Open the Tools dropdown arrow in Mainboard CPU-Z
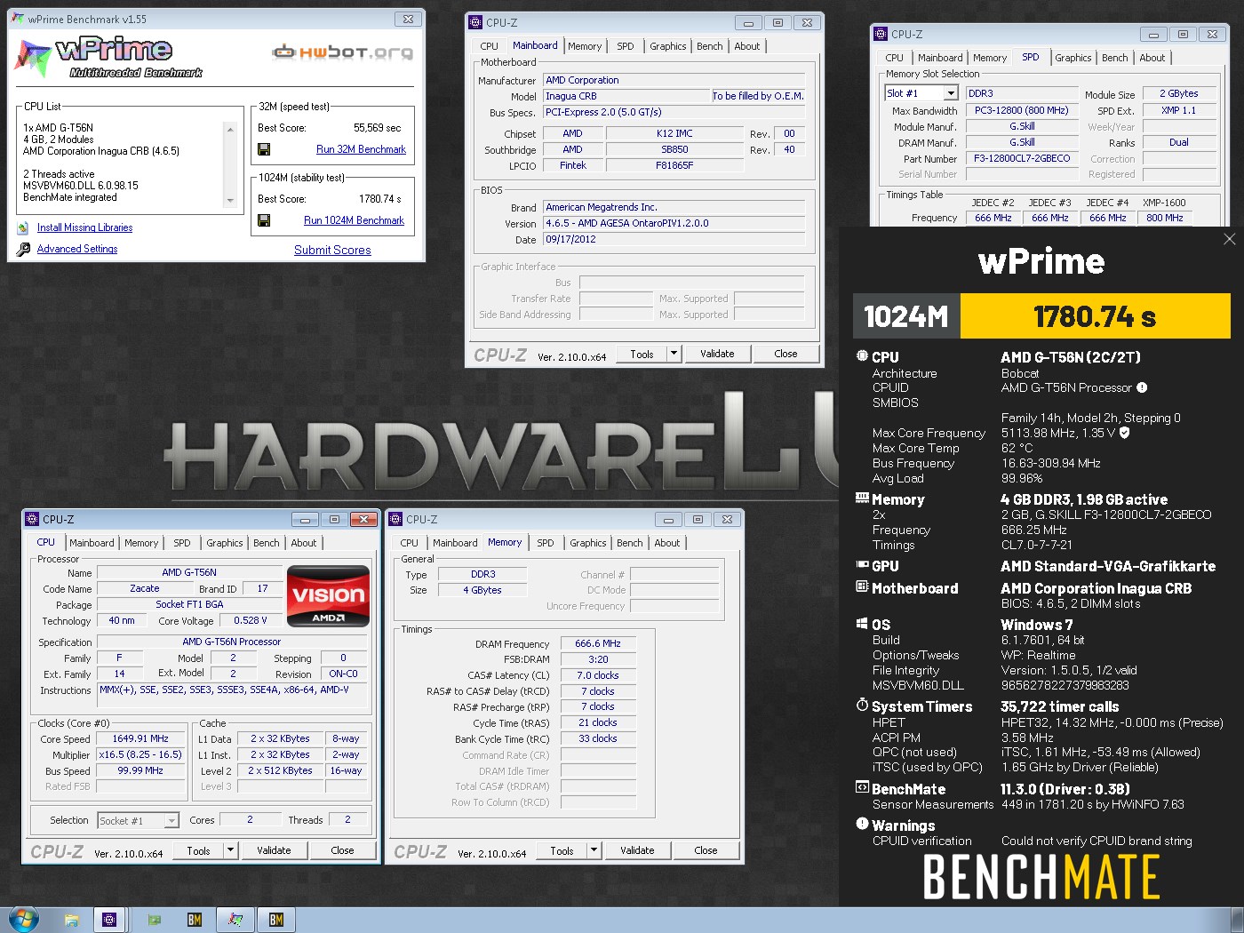This screenshot has width=1244, height=933. [674, 354]
